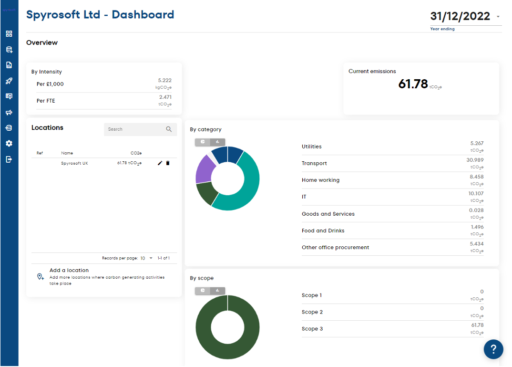Open settings via the gear icon
This screenshot has height=367, width=512.
coord(9,144)
